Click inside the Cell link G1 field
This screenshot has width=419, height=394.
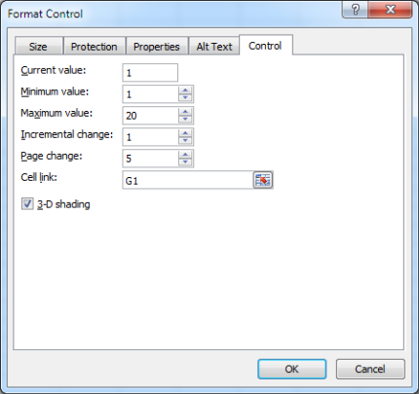188,180
